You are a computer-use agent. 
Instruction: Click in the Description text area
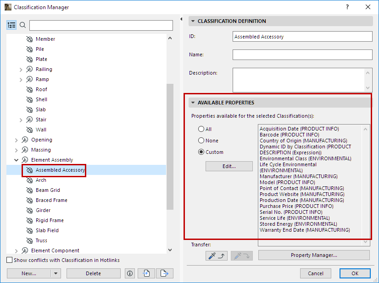tap(299, 80)
